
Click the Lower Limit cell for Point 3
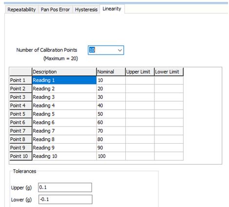pos(169,97)
